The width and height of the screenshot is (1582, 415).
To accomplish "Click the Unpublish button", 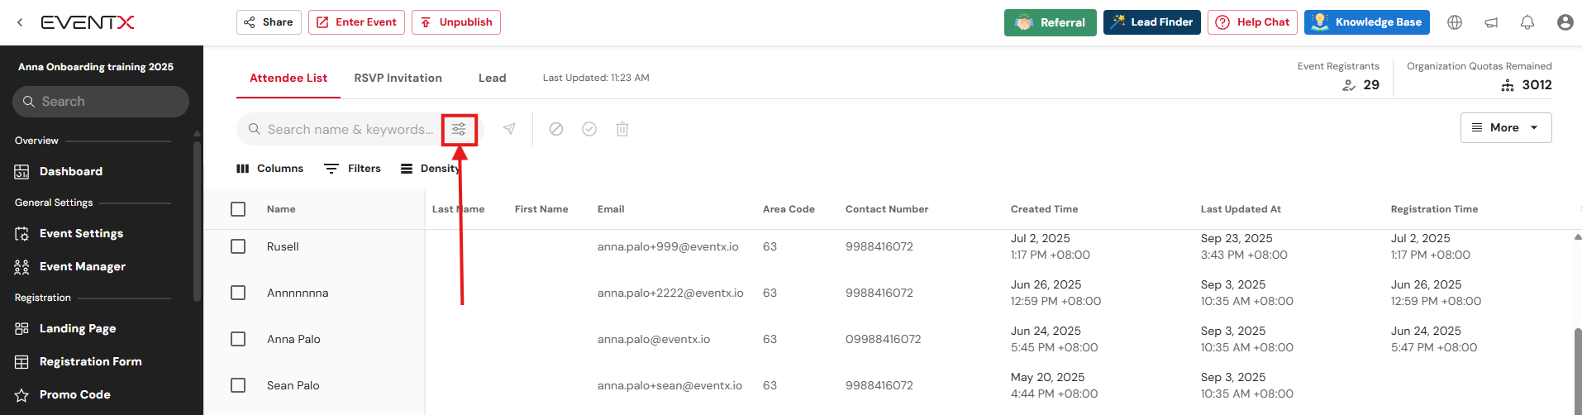I will (456, 22).
